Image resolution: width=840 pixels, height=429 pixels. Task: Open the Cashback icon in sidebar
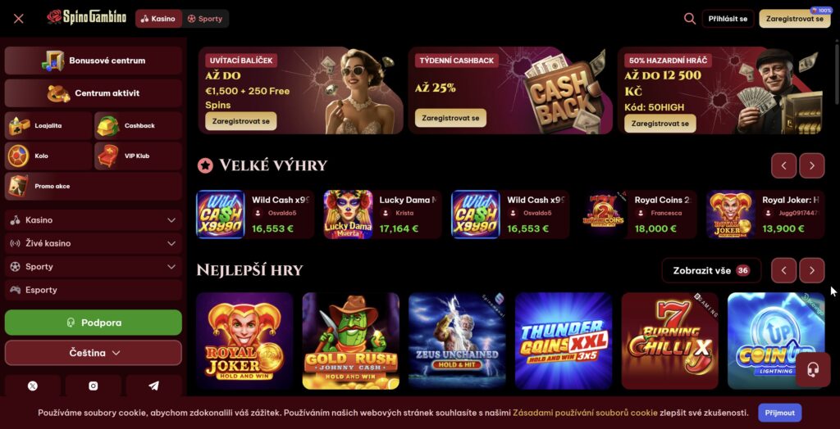pyautogui.click(x=107, y=126)
